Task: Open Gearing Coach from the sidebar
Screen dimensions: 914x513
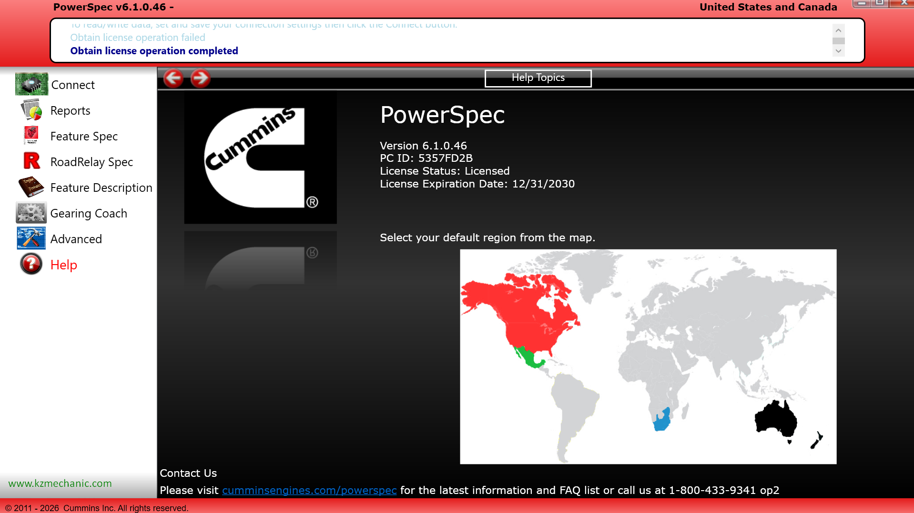Action: tap(89, 213)
